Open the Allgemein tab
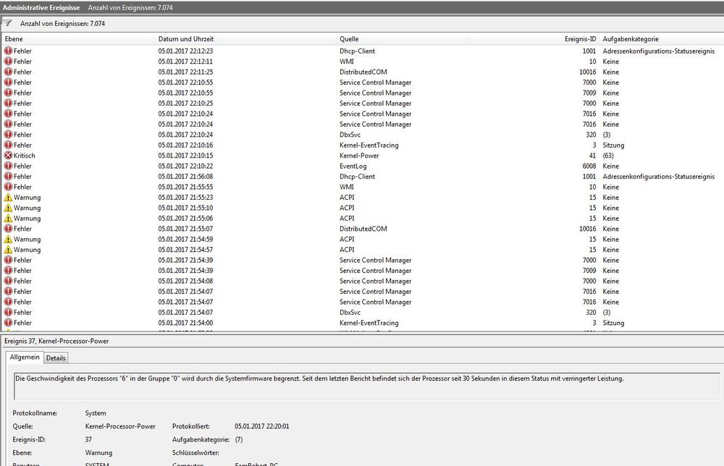 25,357
